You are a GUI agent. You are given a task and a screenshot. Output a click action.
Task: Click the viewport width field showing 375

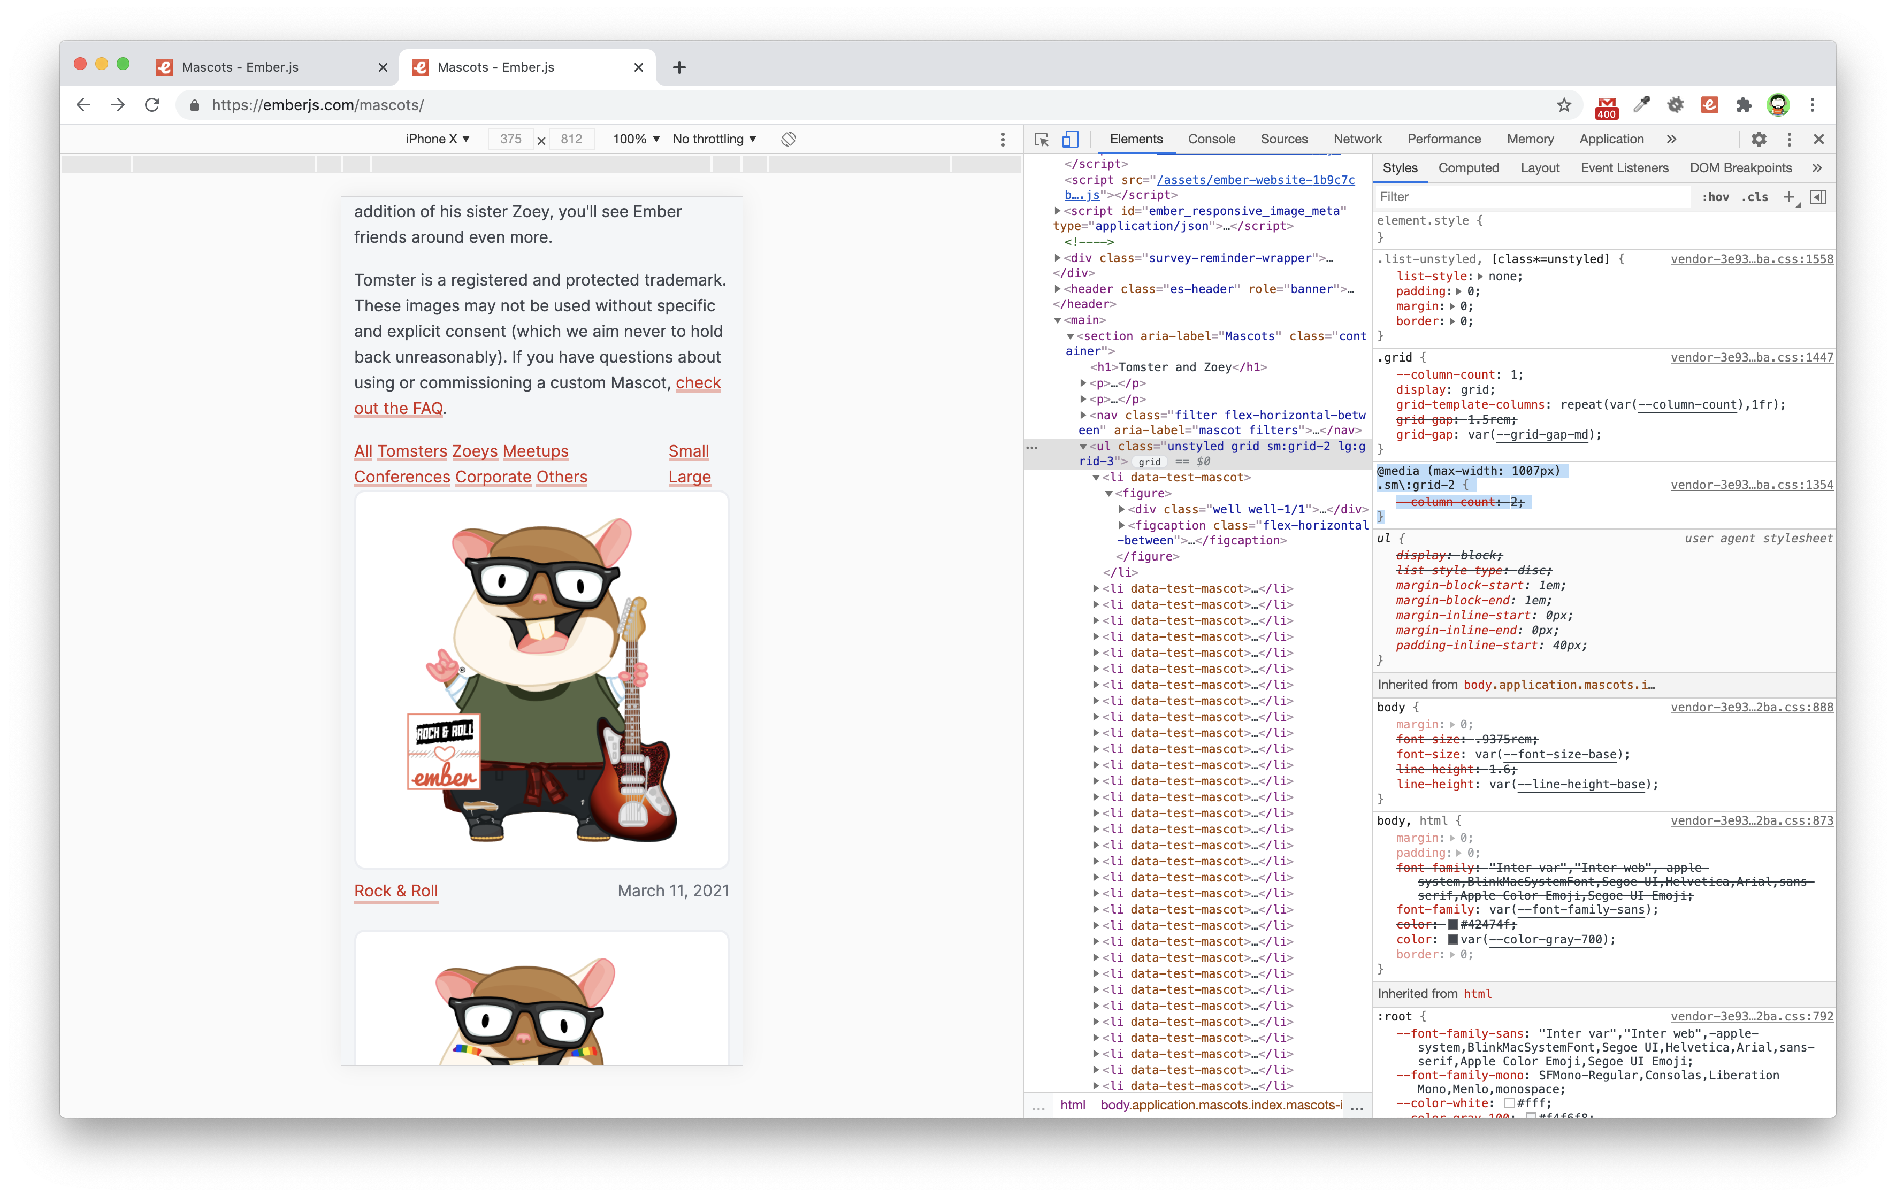pyautogui.click(x=510, y=139)
